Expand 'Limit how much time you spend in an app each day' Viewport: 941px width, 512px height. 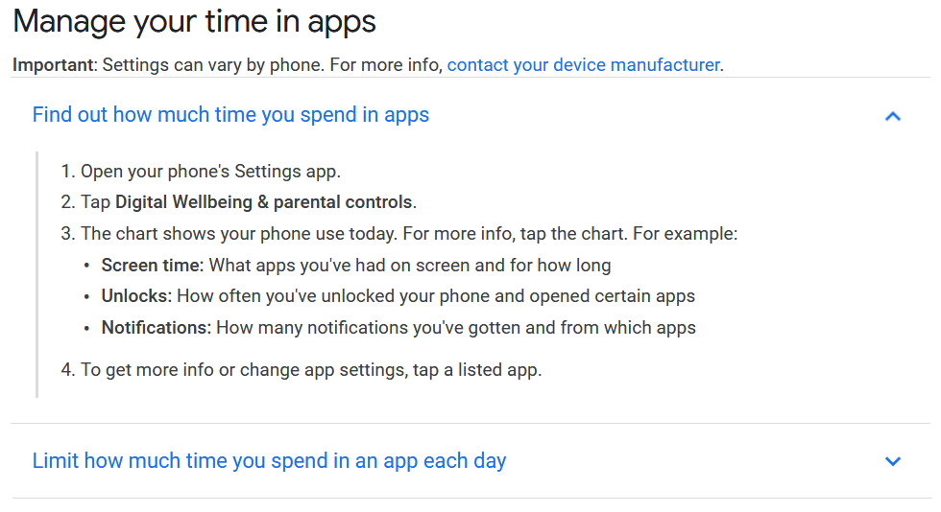pyautogui.click(x=269, y=460)
